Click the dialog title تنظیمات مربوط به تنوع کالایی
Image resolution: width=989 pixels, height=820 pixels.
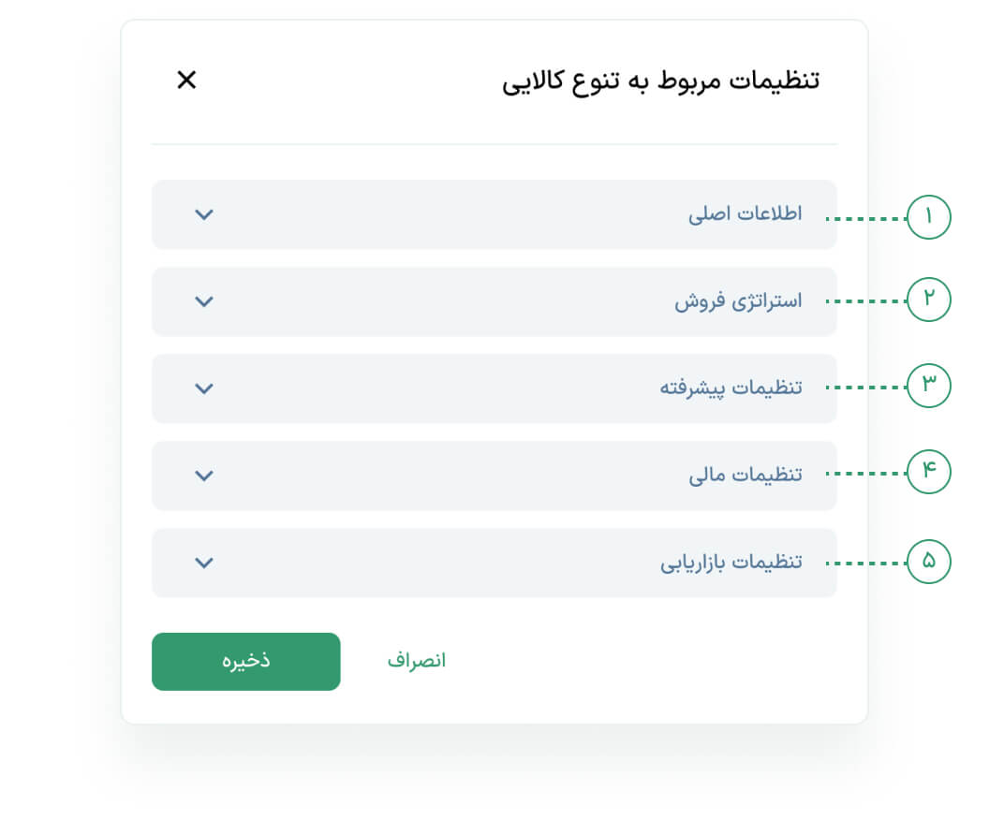(661, 81)
